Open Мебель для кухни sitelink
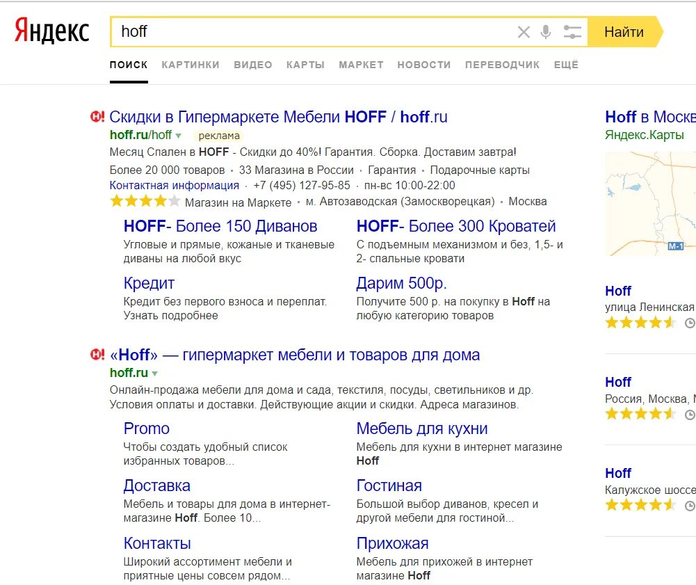Screen dimensions: 696x585 point(421,428)
